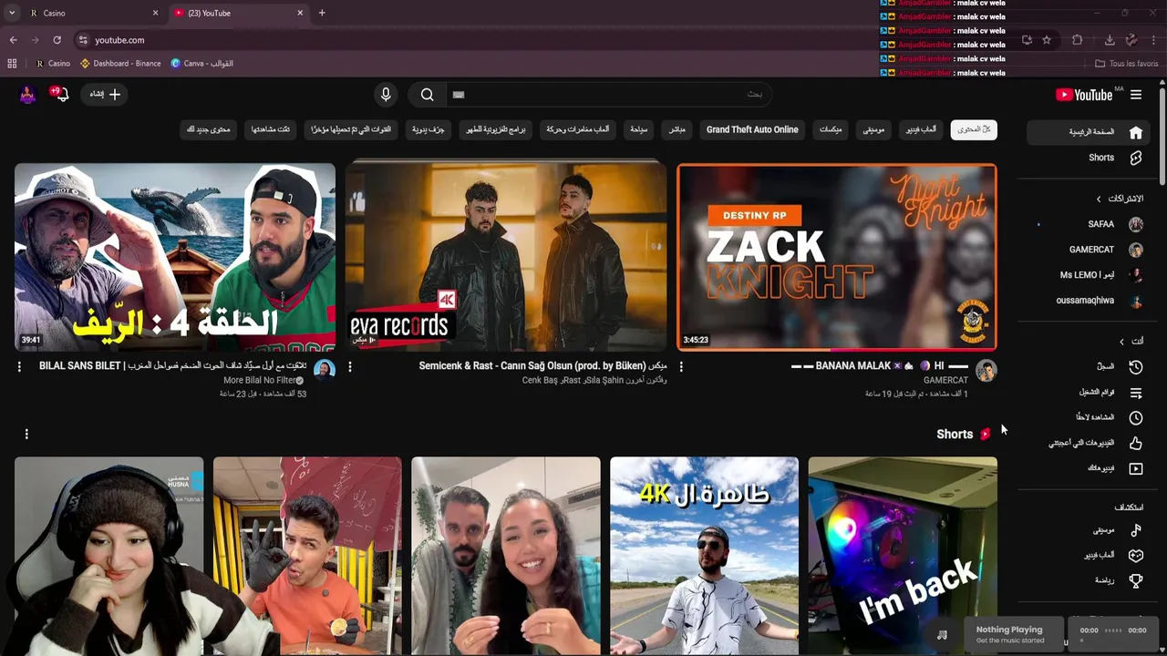The height and width of the screenshot is (656, 1167).
Task: Open the Zack Knight Destiny RP video thumbnail
Action: tap(837, 257)
